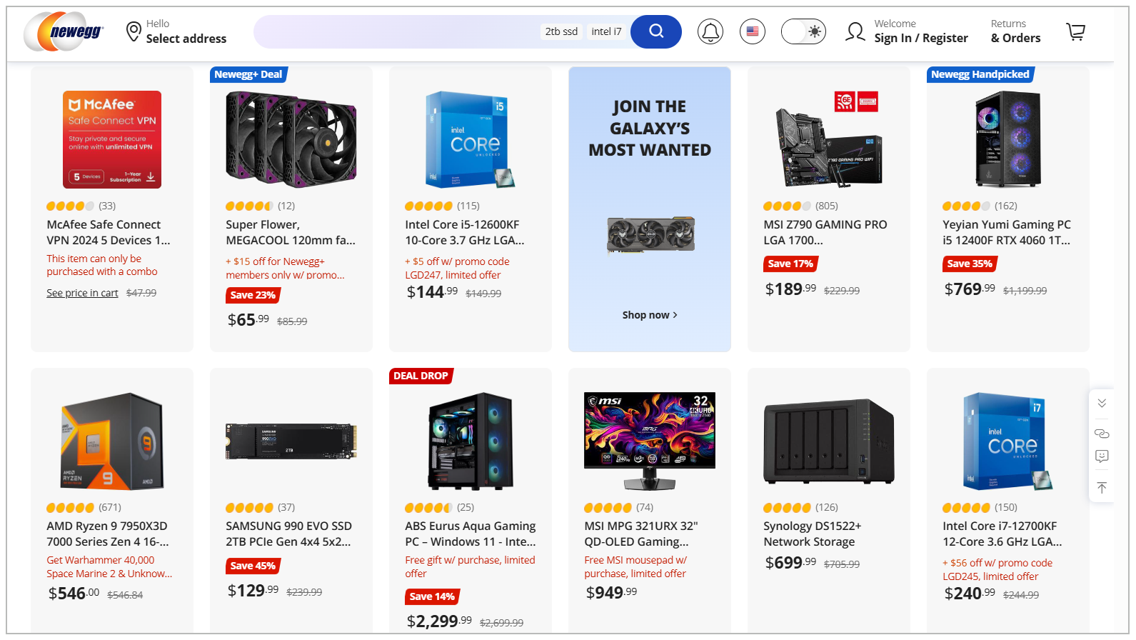1136x640 pixels.
Task: Open the Intel Core i5-12600KF product title
Action: [x=463, y=231]
